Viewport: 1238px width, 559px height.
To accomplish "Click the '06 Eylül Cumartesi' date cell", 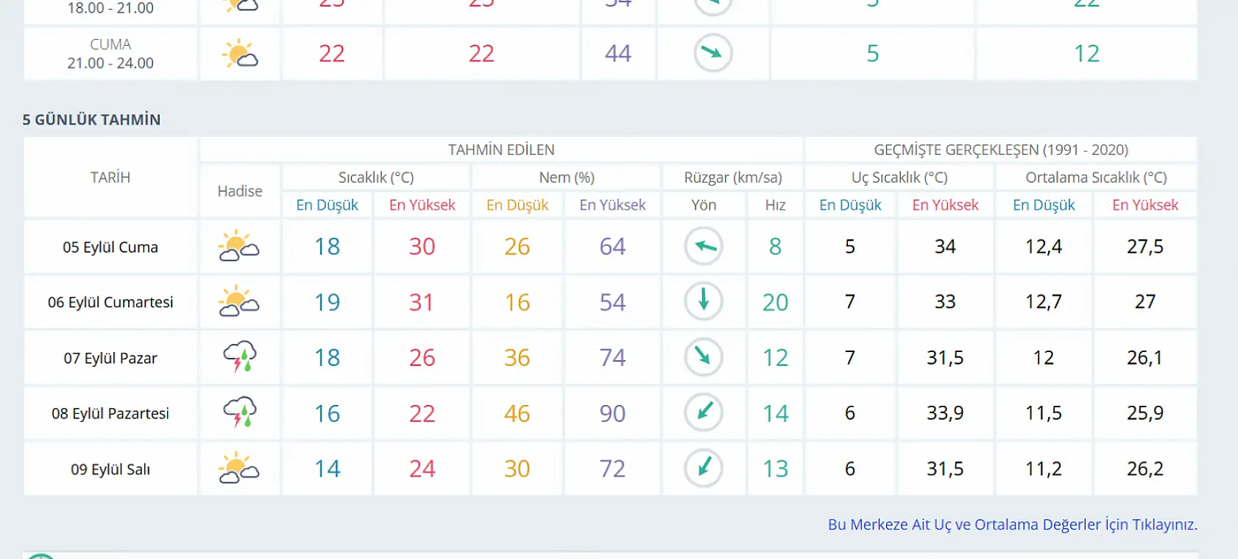I will coord(110,302).
